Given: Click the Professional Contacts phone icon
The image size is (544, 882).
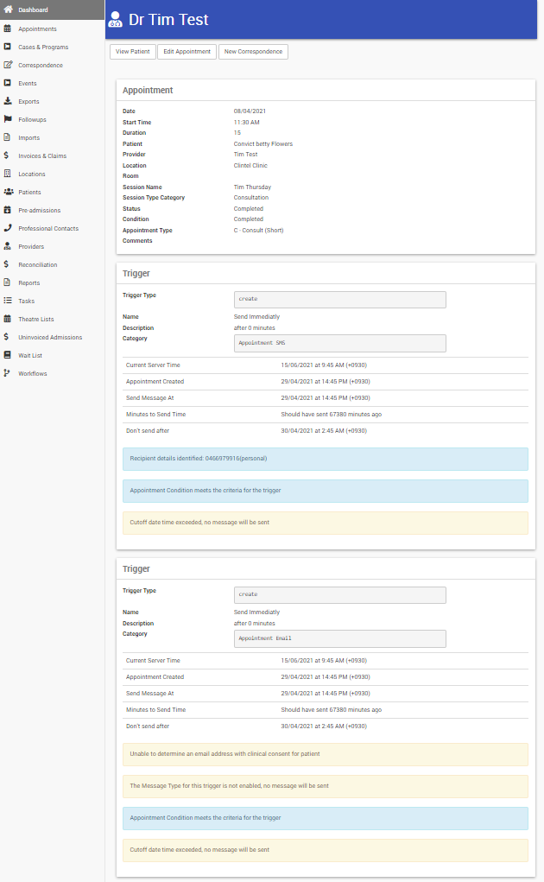Looking at the screenshot, I should pos(7,228).
